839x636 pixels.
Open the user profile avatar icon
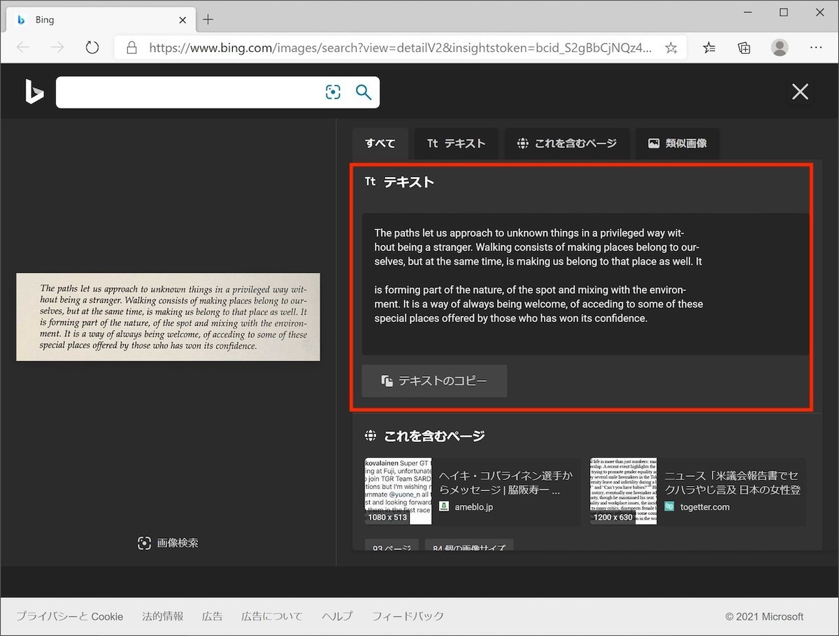779,48
